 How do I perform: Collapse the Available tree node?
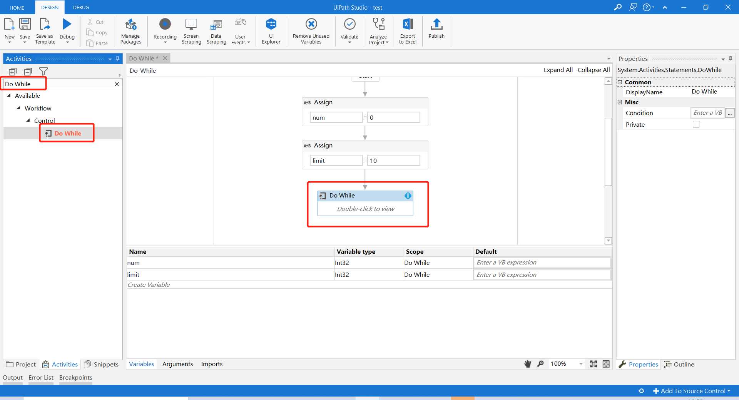click(9, 95)
